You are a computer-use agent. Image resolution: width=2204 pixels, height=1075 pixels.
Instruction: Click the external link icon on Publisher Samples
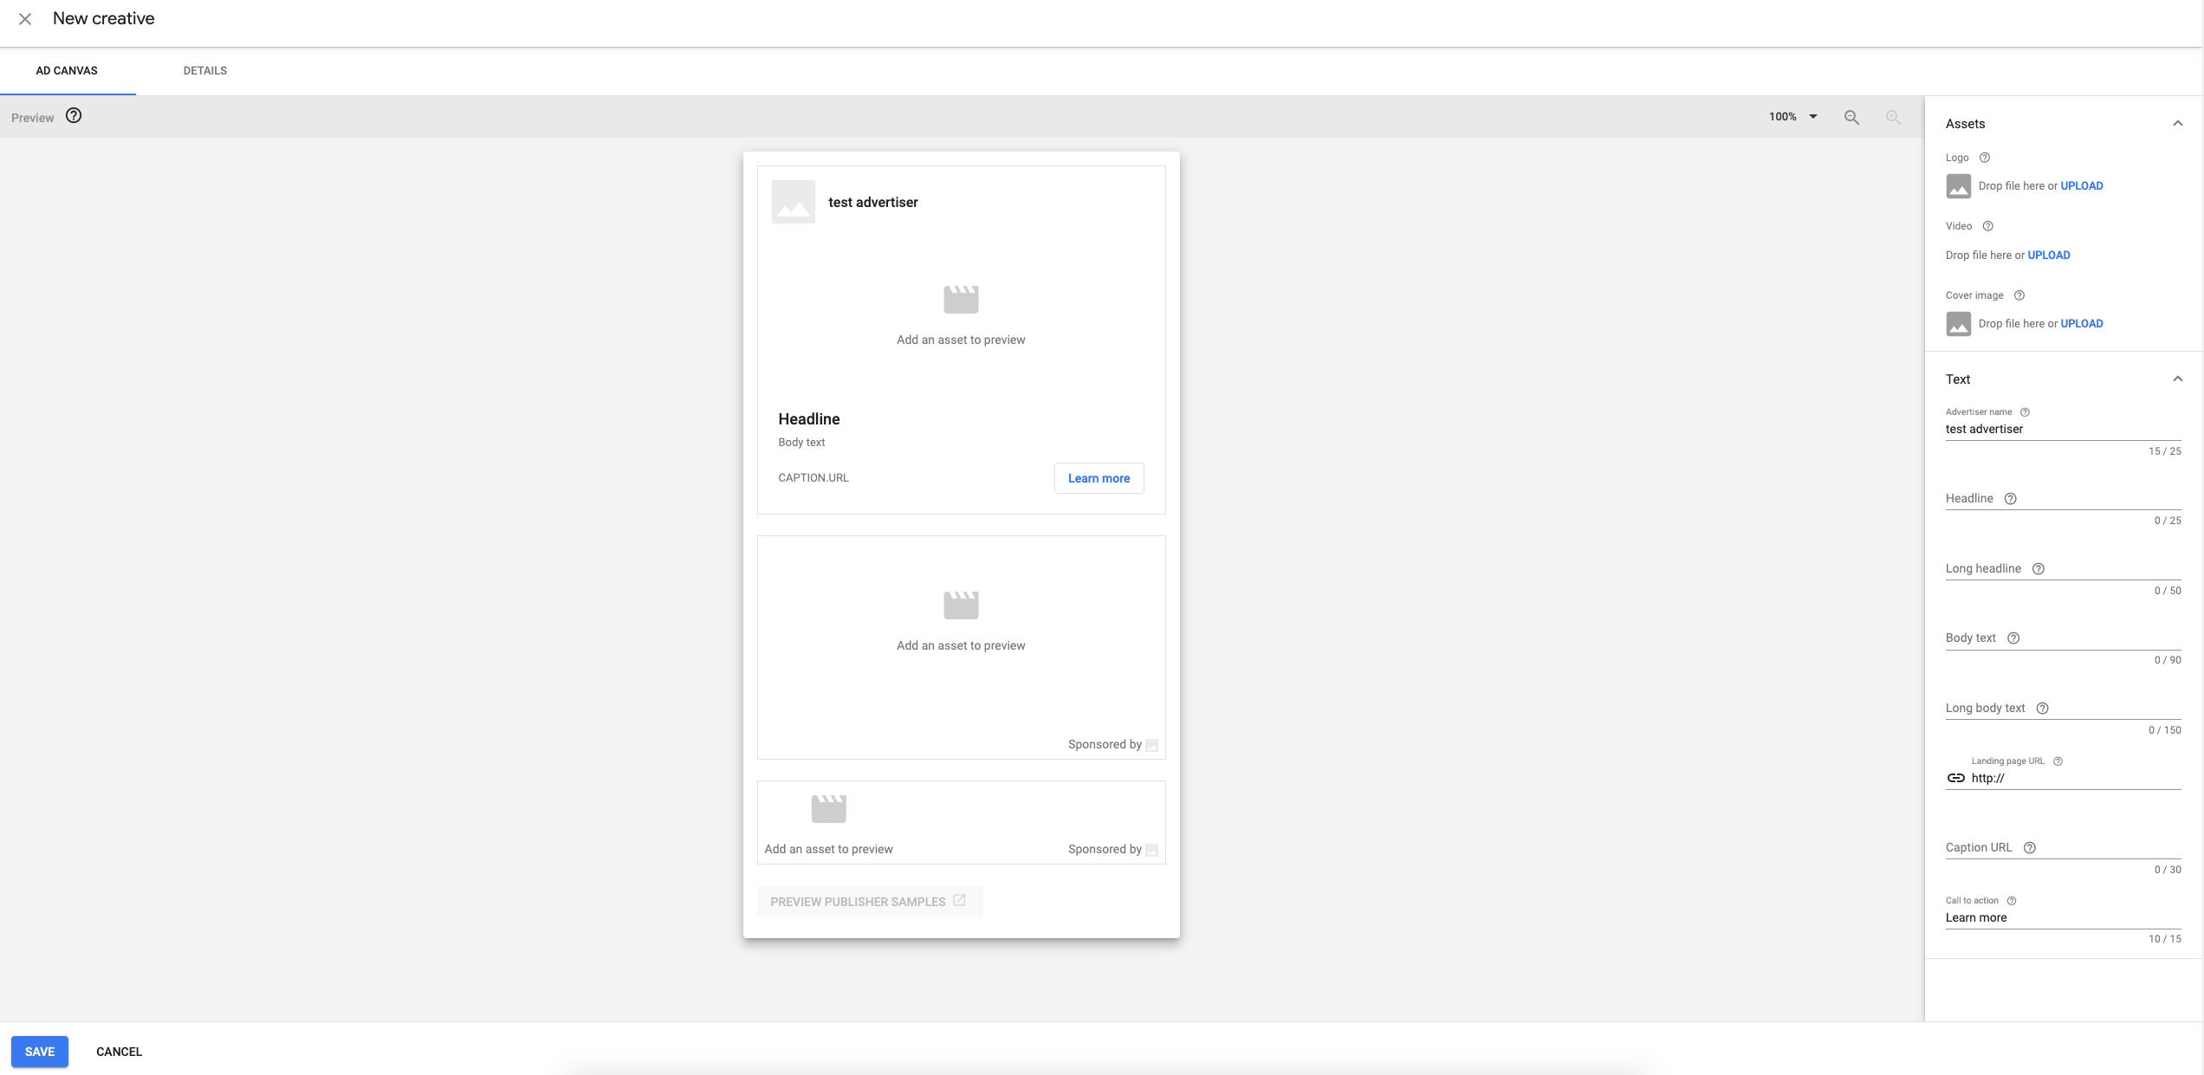pyautogui.click(x=959, y=901)
